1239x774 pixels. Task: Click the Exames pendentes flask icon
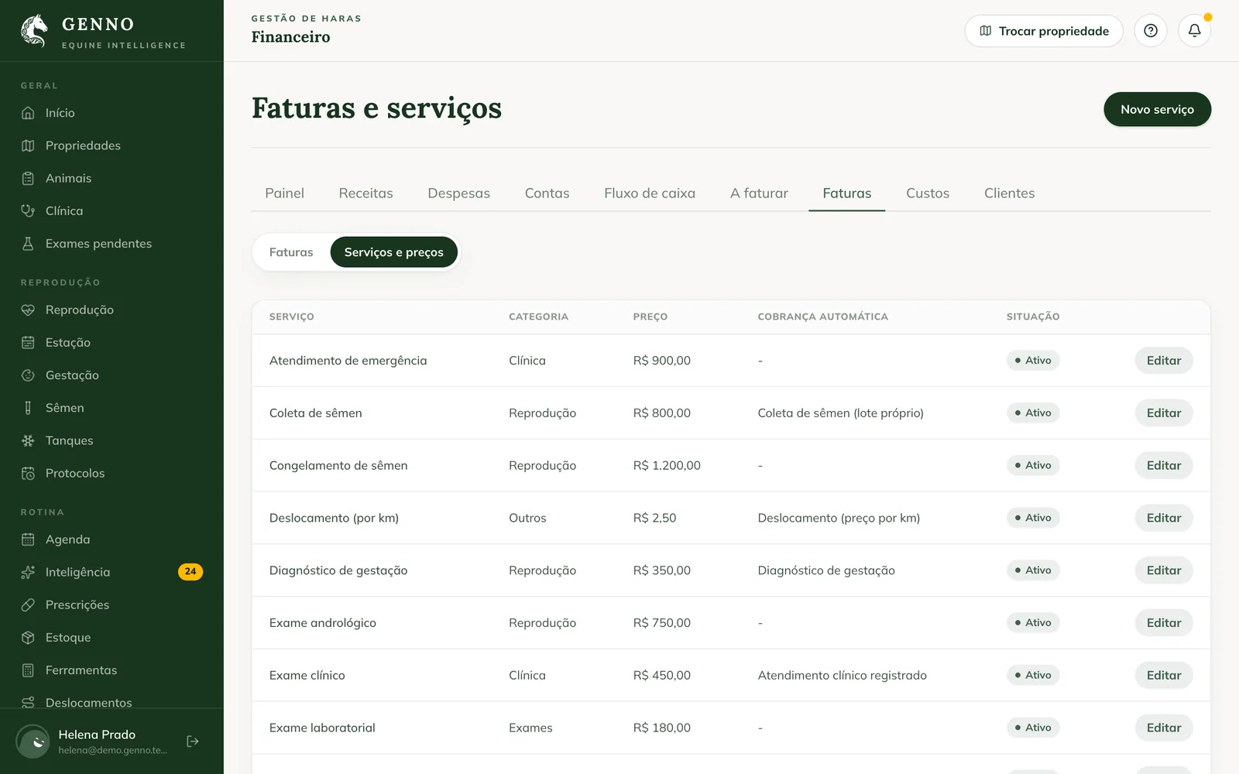(x=28, y=244)
